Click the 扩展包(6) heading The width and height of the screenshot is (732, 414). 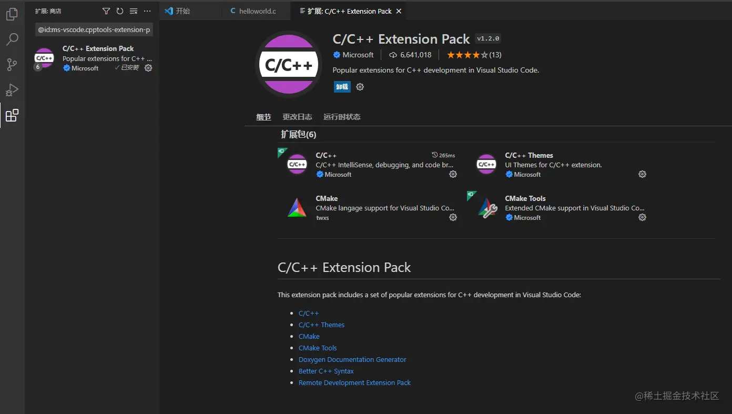pos(298,134)
